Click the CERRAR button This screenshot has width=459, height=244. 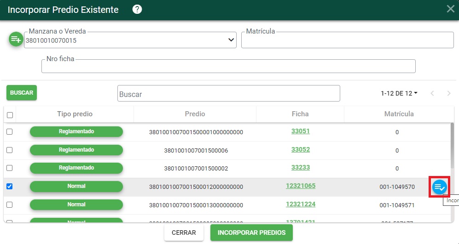[184, 233]
